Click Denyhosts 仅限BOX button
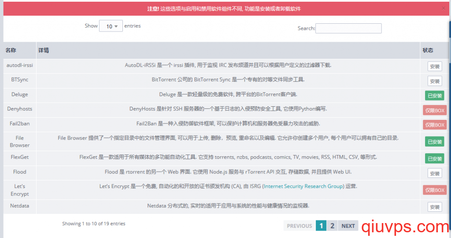The image size is (451, 238). point(435,110)
